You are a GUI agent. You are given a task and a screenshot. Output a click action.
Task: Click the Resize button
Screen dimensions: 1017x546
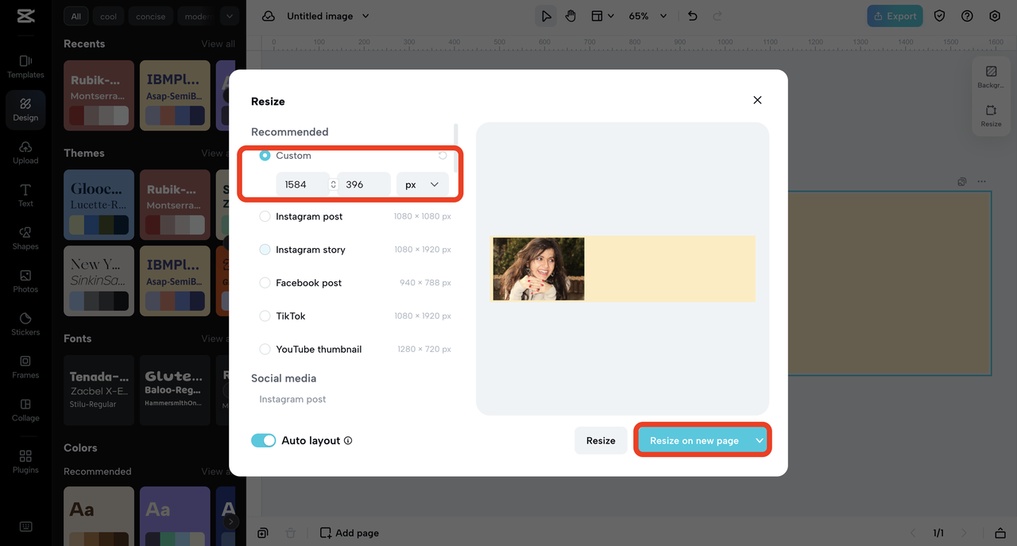point(601,440)
